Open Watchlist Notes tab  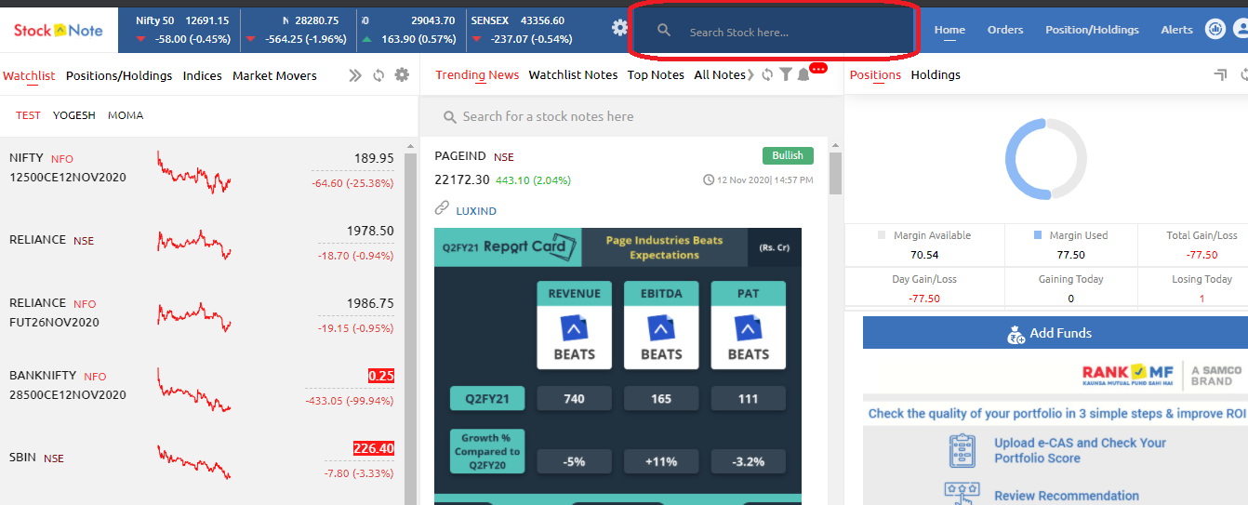click(573, 74)
